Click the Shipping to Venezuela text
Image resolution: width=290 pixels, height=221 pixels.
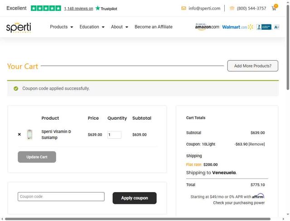click(212, 173)
